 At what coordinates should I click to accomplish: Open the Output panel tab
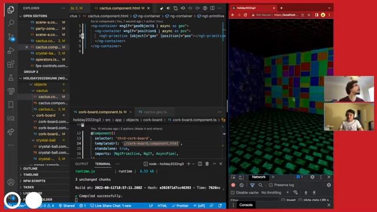click(x=82, y=164)
